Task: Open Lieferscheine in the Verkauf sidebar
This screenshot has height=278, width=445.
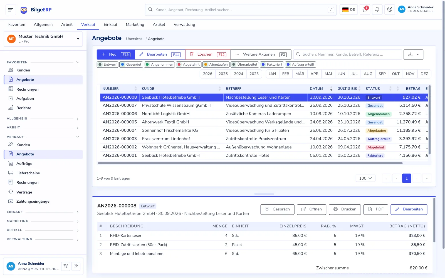Action: 28,173
